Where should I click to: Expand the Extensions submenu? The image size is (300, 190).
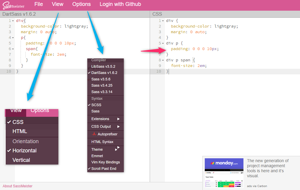coord(105,119)
